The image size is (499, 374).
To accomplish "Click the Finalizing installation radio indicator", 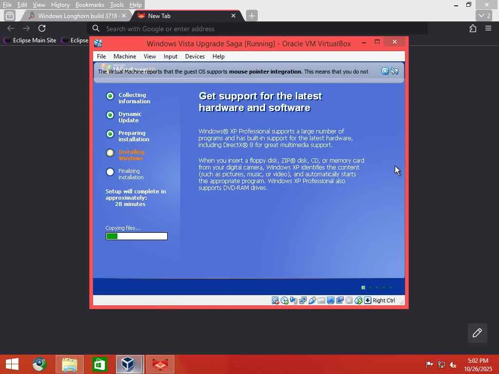I will point(110,172).
